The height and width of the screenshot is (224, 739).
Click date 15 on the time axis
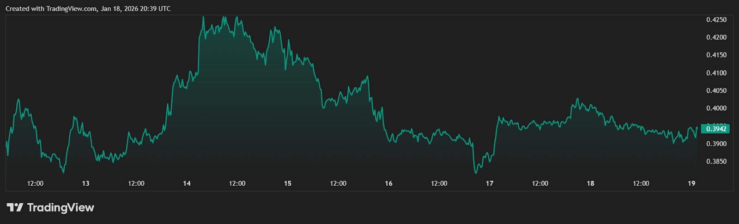click(x=288, y=183)
